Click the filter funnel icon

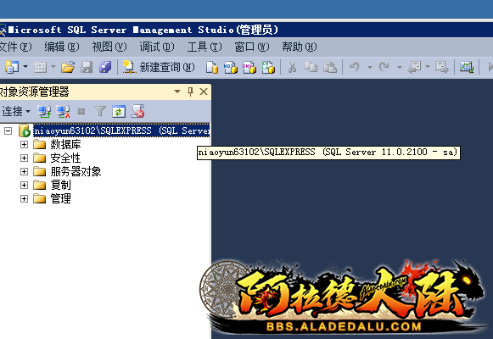pos(100,111)
